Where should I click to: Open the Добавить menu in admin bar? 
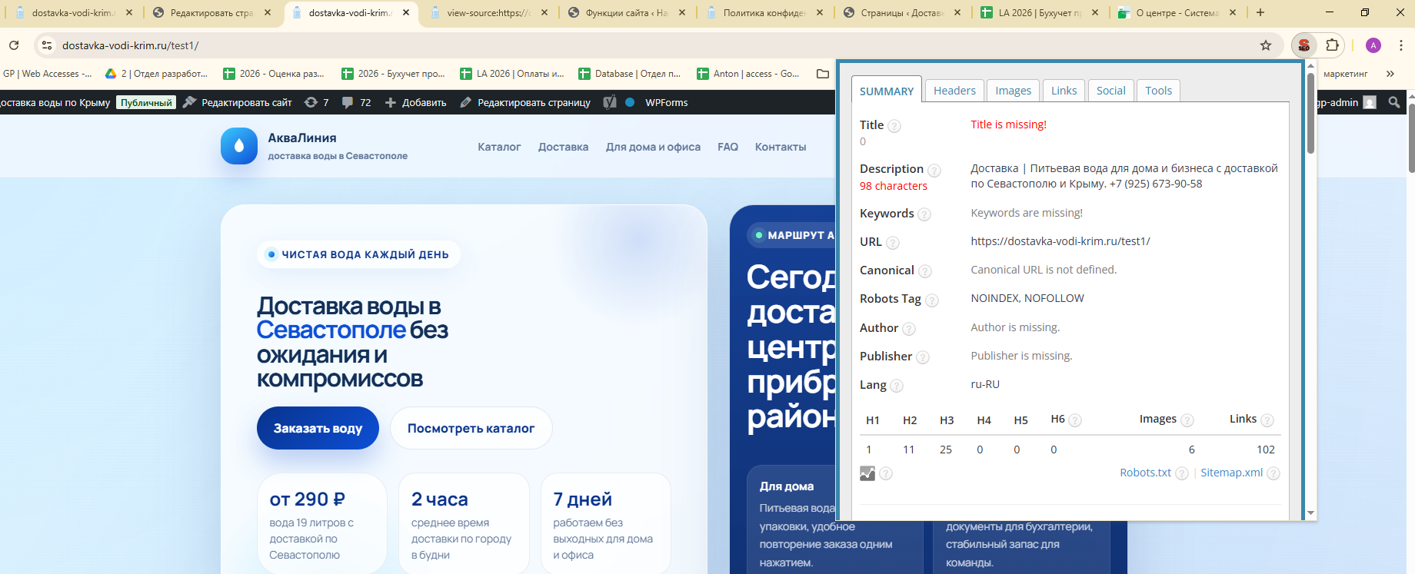(416, 102)
